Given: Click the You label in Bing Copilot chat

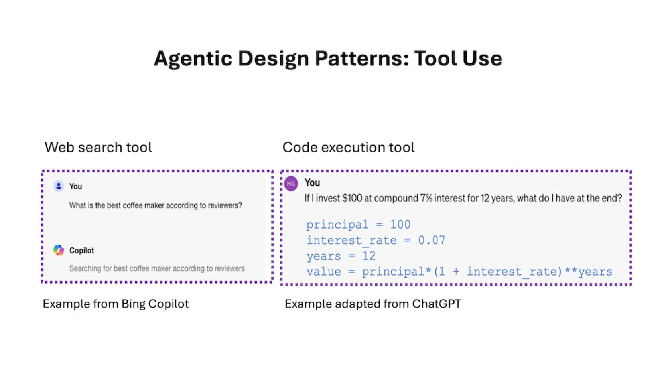Looking at the screenshot, I should tap(75, 186).
